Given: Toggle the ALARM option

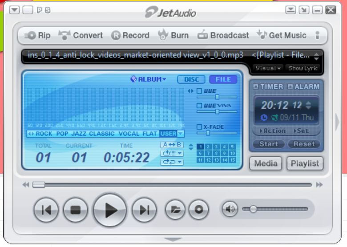Looking at the screenshot, I should [x=303, y=87].
